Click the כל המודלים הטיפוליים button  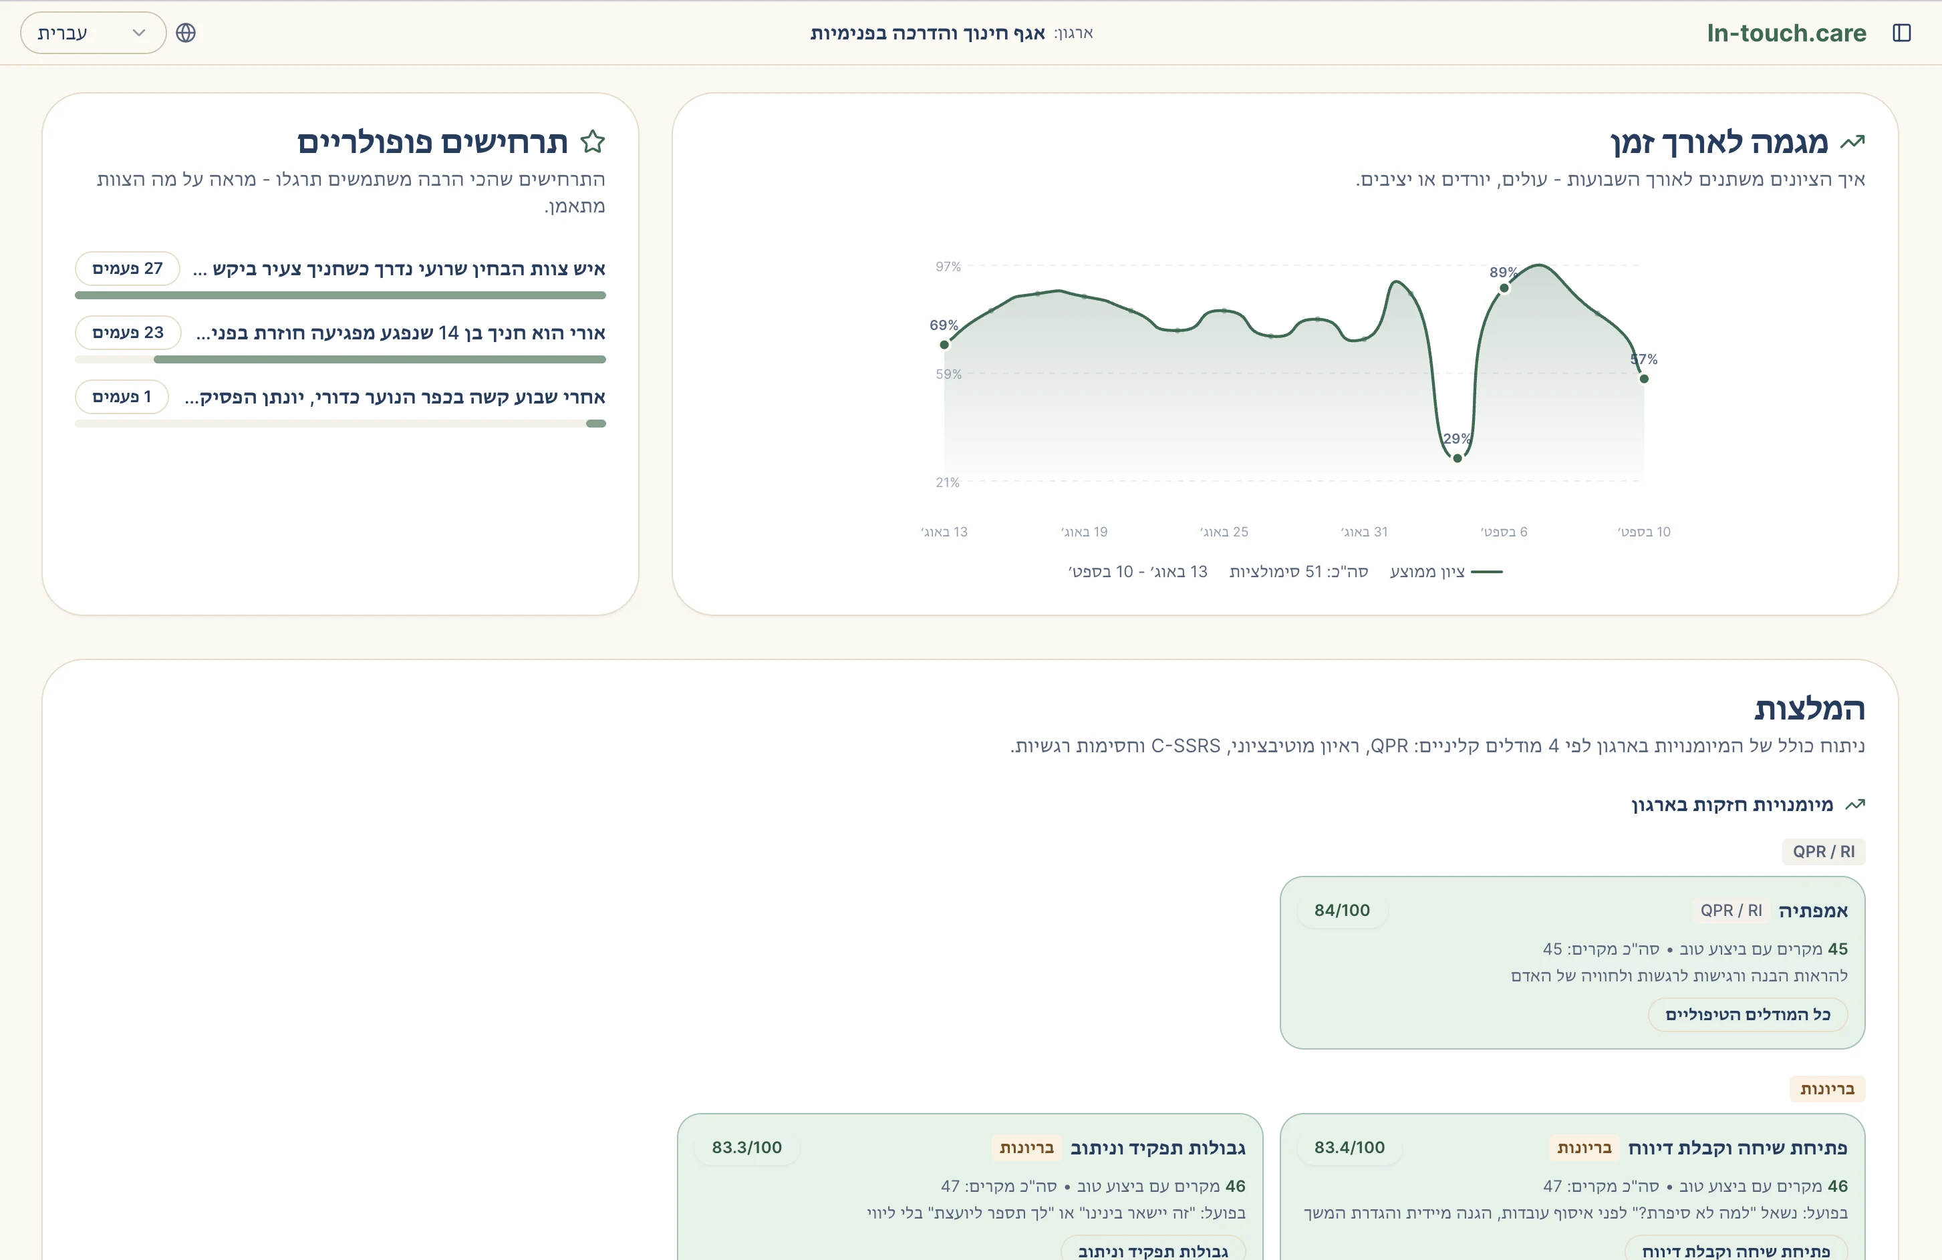(x=1748, y=1015)
